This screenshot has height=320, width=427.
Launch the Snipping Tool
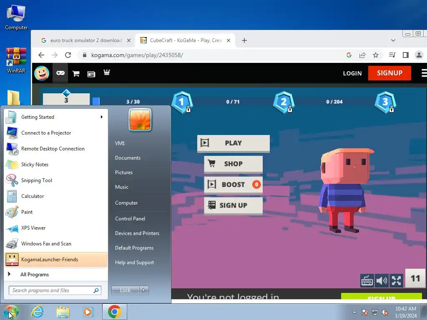56,180
